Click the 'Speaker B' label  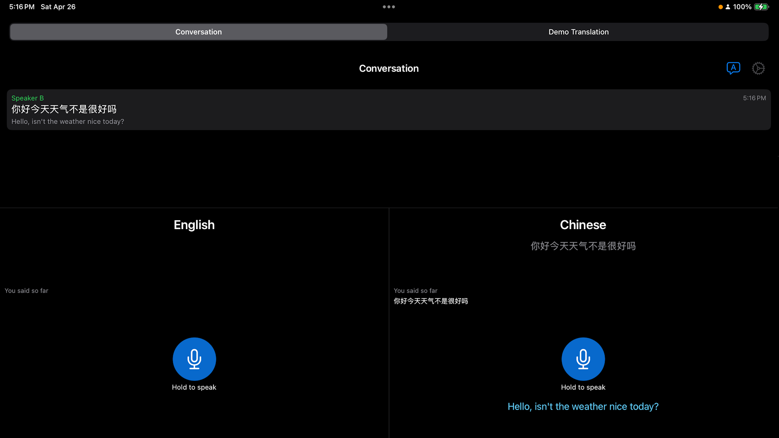click(28, 98)
